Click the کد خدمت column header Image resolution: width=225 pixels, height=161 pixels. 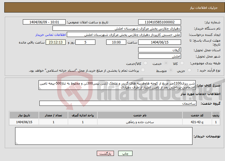(197, 115)
